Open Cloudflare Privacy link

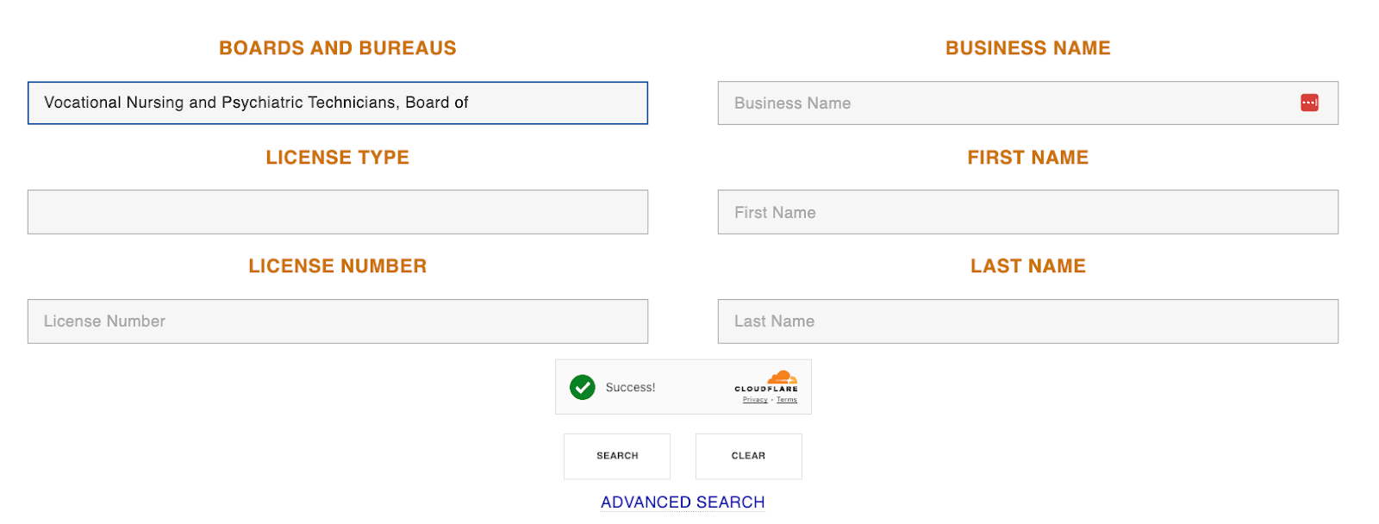[755, 400]
